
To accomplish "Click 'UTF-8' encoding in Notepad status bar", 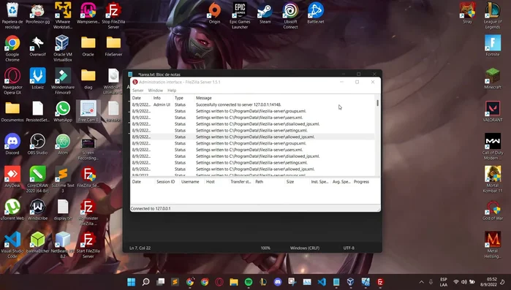I will pyautogui.click(x=349, y=248).
